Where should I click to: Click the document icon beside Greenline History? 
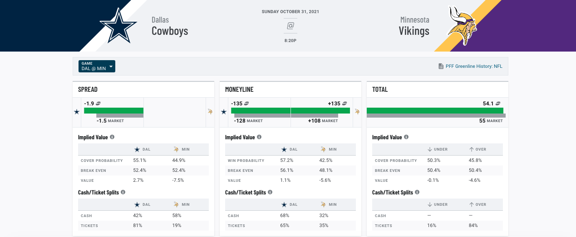(441, 66)
